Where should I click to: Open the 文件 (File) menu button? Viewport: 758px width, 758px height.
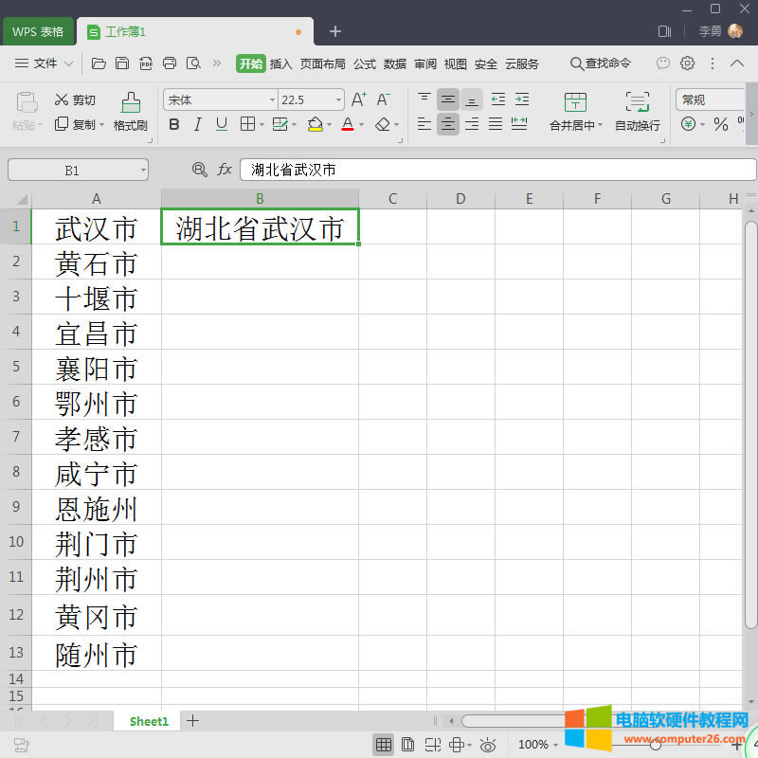point(45,63)
